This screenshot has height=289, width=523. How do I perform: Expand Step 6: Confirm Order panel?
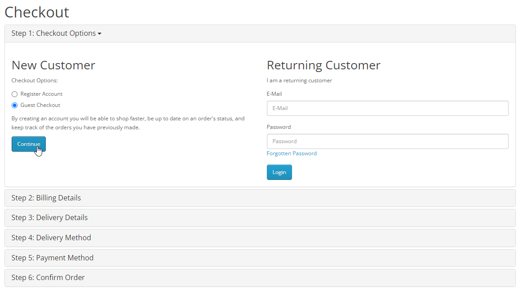[x=48, y=278]
